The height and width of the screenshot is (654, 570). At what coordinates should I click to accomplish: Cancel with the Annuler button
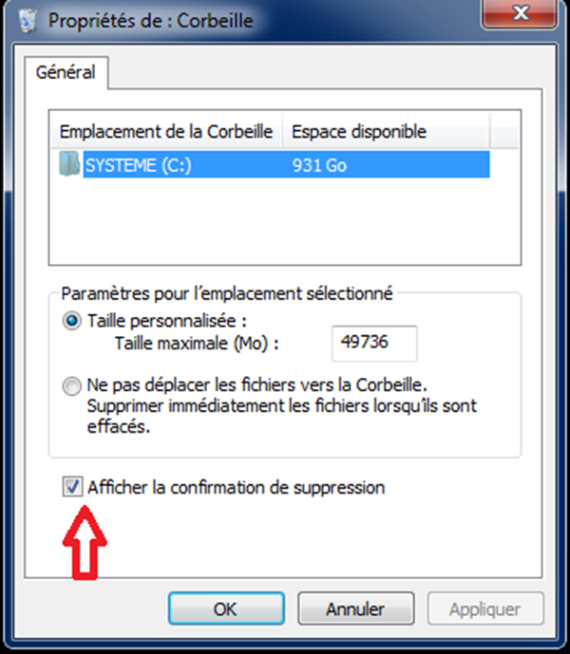coord(355,608)
